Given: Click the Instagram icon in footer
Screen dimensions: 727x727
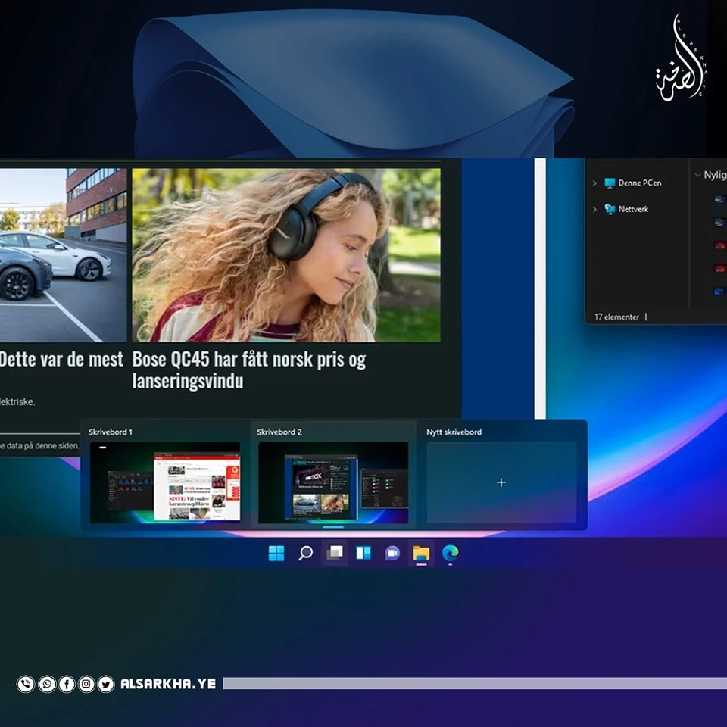Looking at the screenshot, I should pyautogui.click(x=86, y=684).
